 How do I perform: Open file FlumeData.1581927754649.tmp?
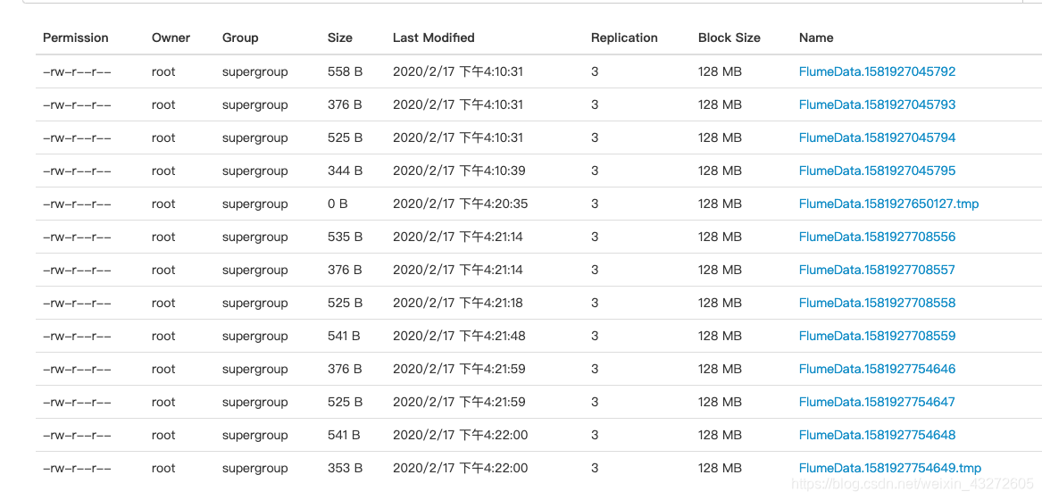point(890,468)
